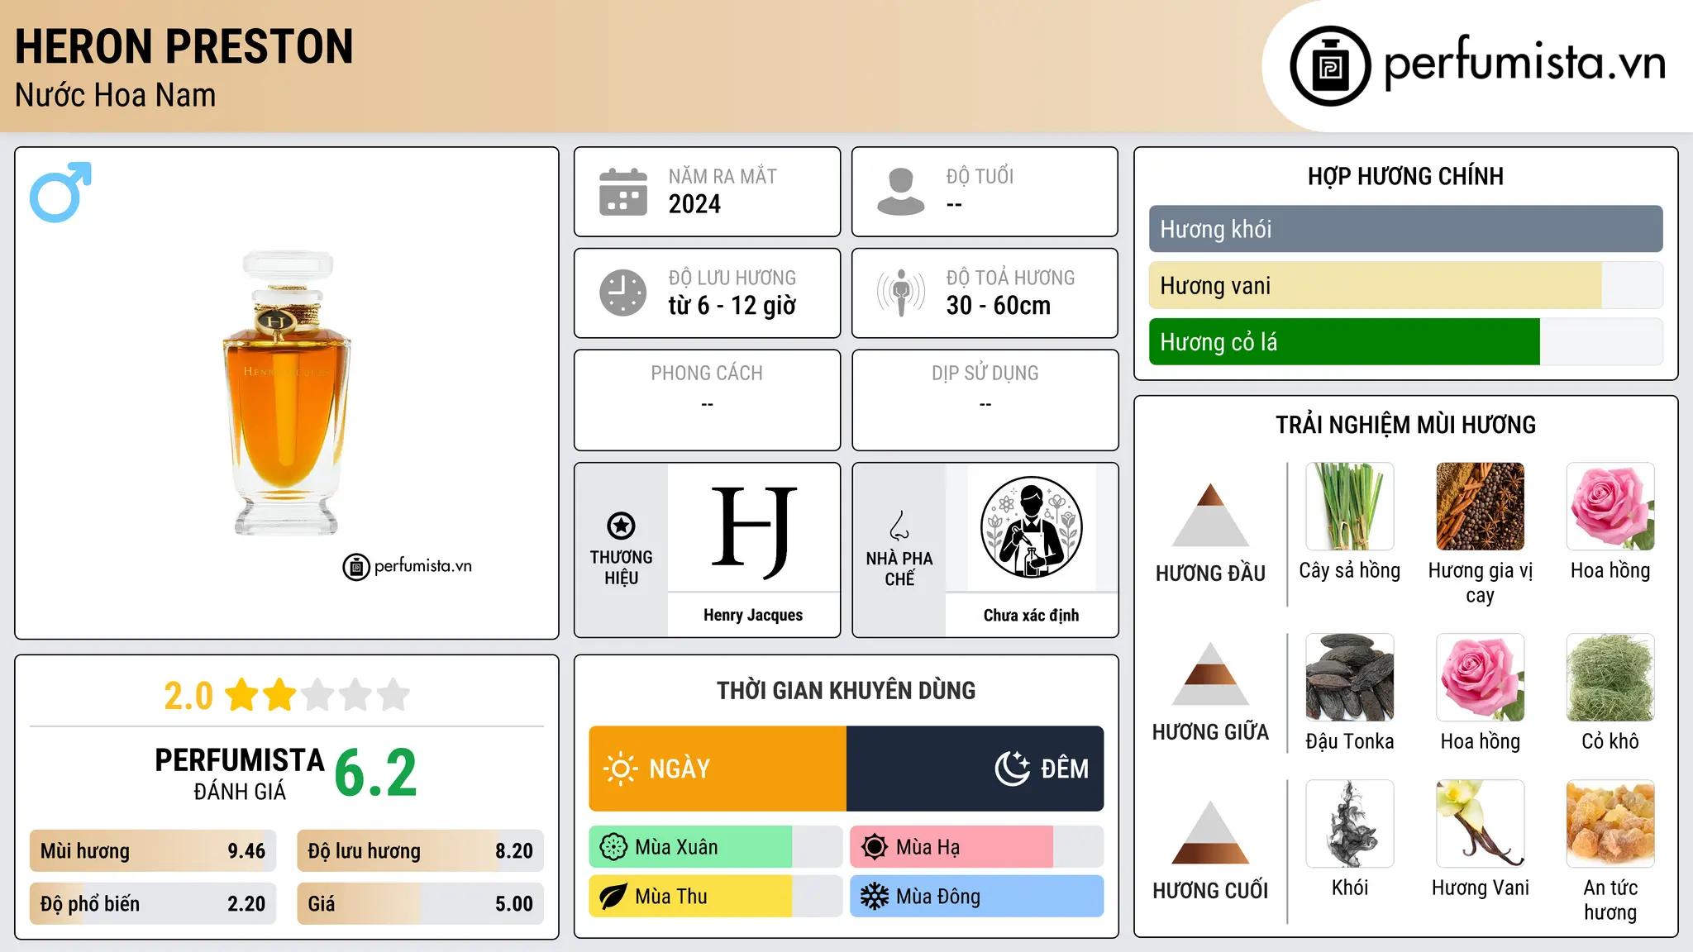This screenshot has height=952, width=1693.
Task: Click the sun icon for Mùa Hạ
Action: pos(875,847)
